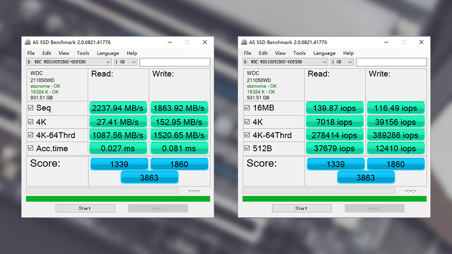Click 4K read value 7018 iops

point(335,122)
